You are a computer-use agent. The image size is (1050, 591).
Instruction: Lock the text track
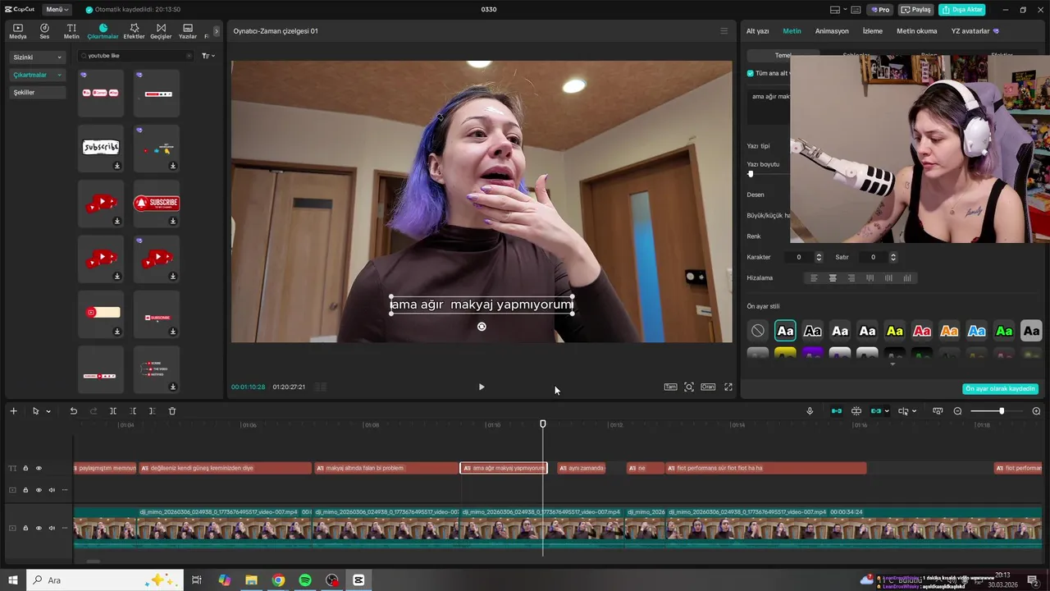coord(25,468)
